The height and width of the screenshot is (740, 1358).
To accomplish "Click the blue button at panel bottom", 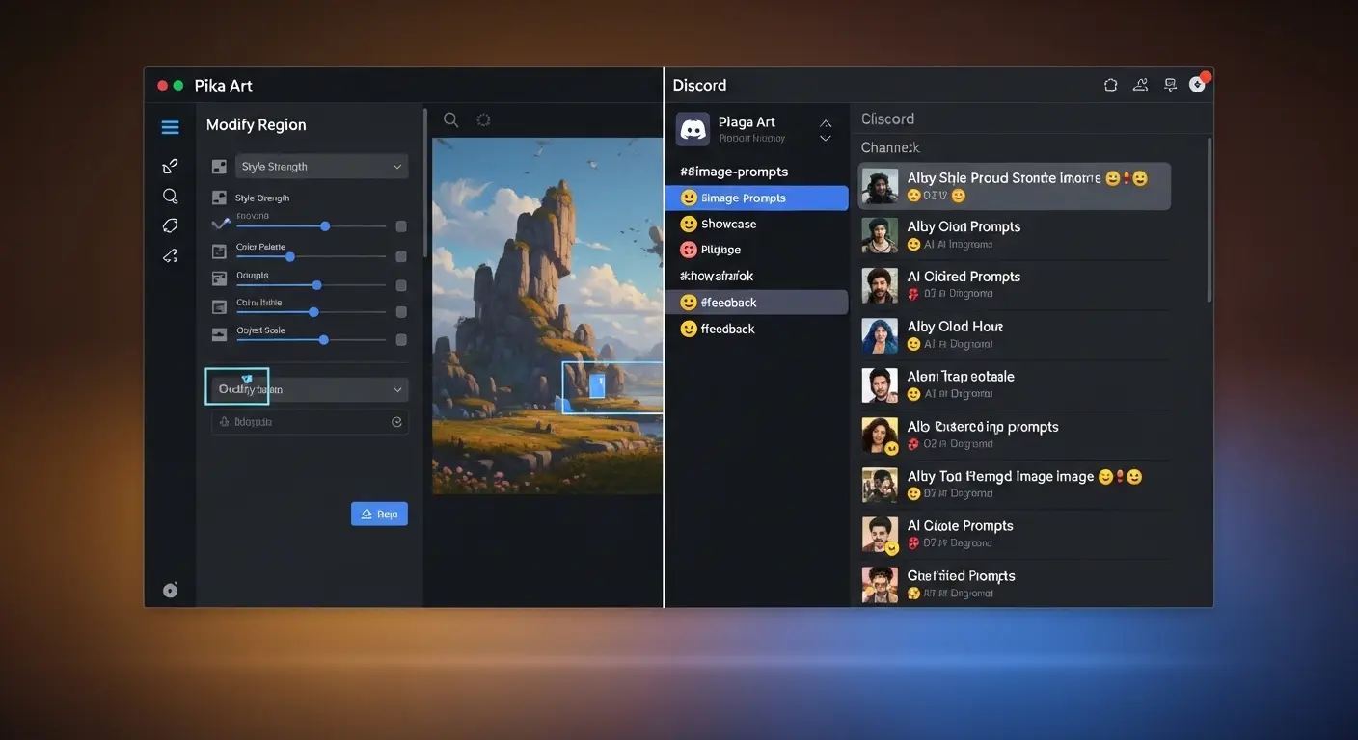I will coord(379,514).
